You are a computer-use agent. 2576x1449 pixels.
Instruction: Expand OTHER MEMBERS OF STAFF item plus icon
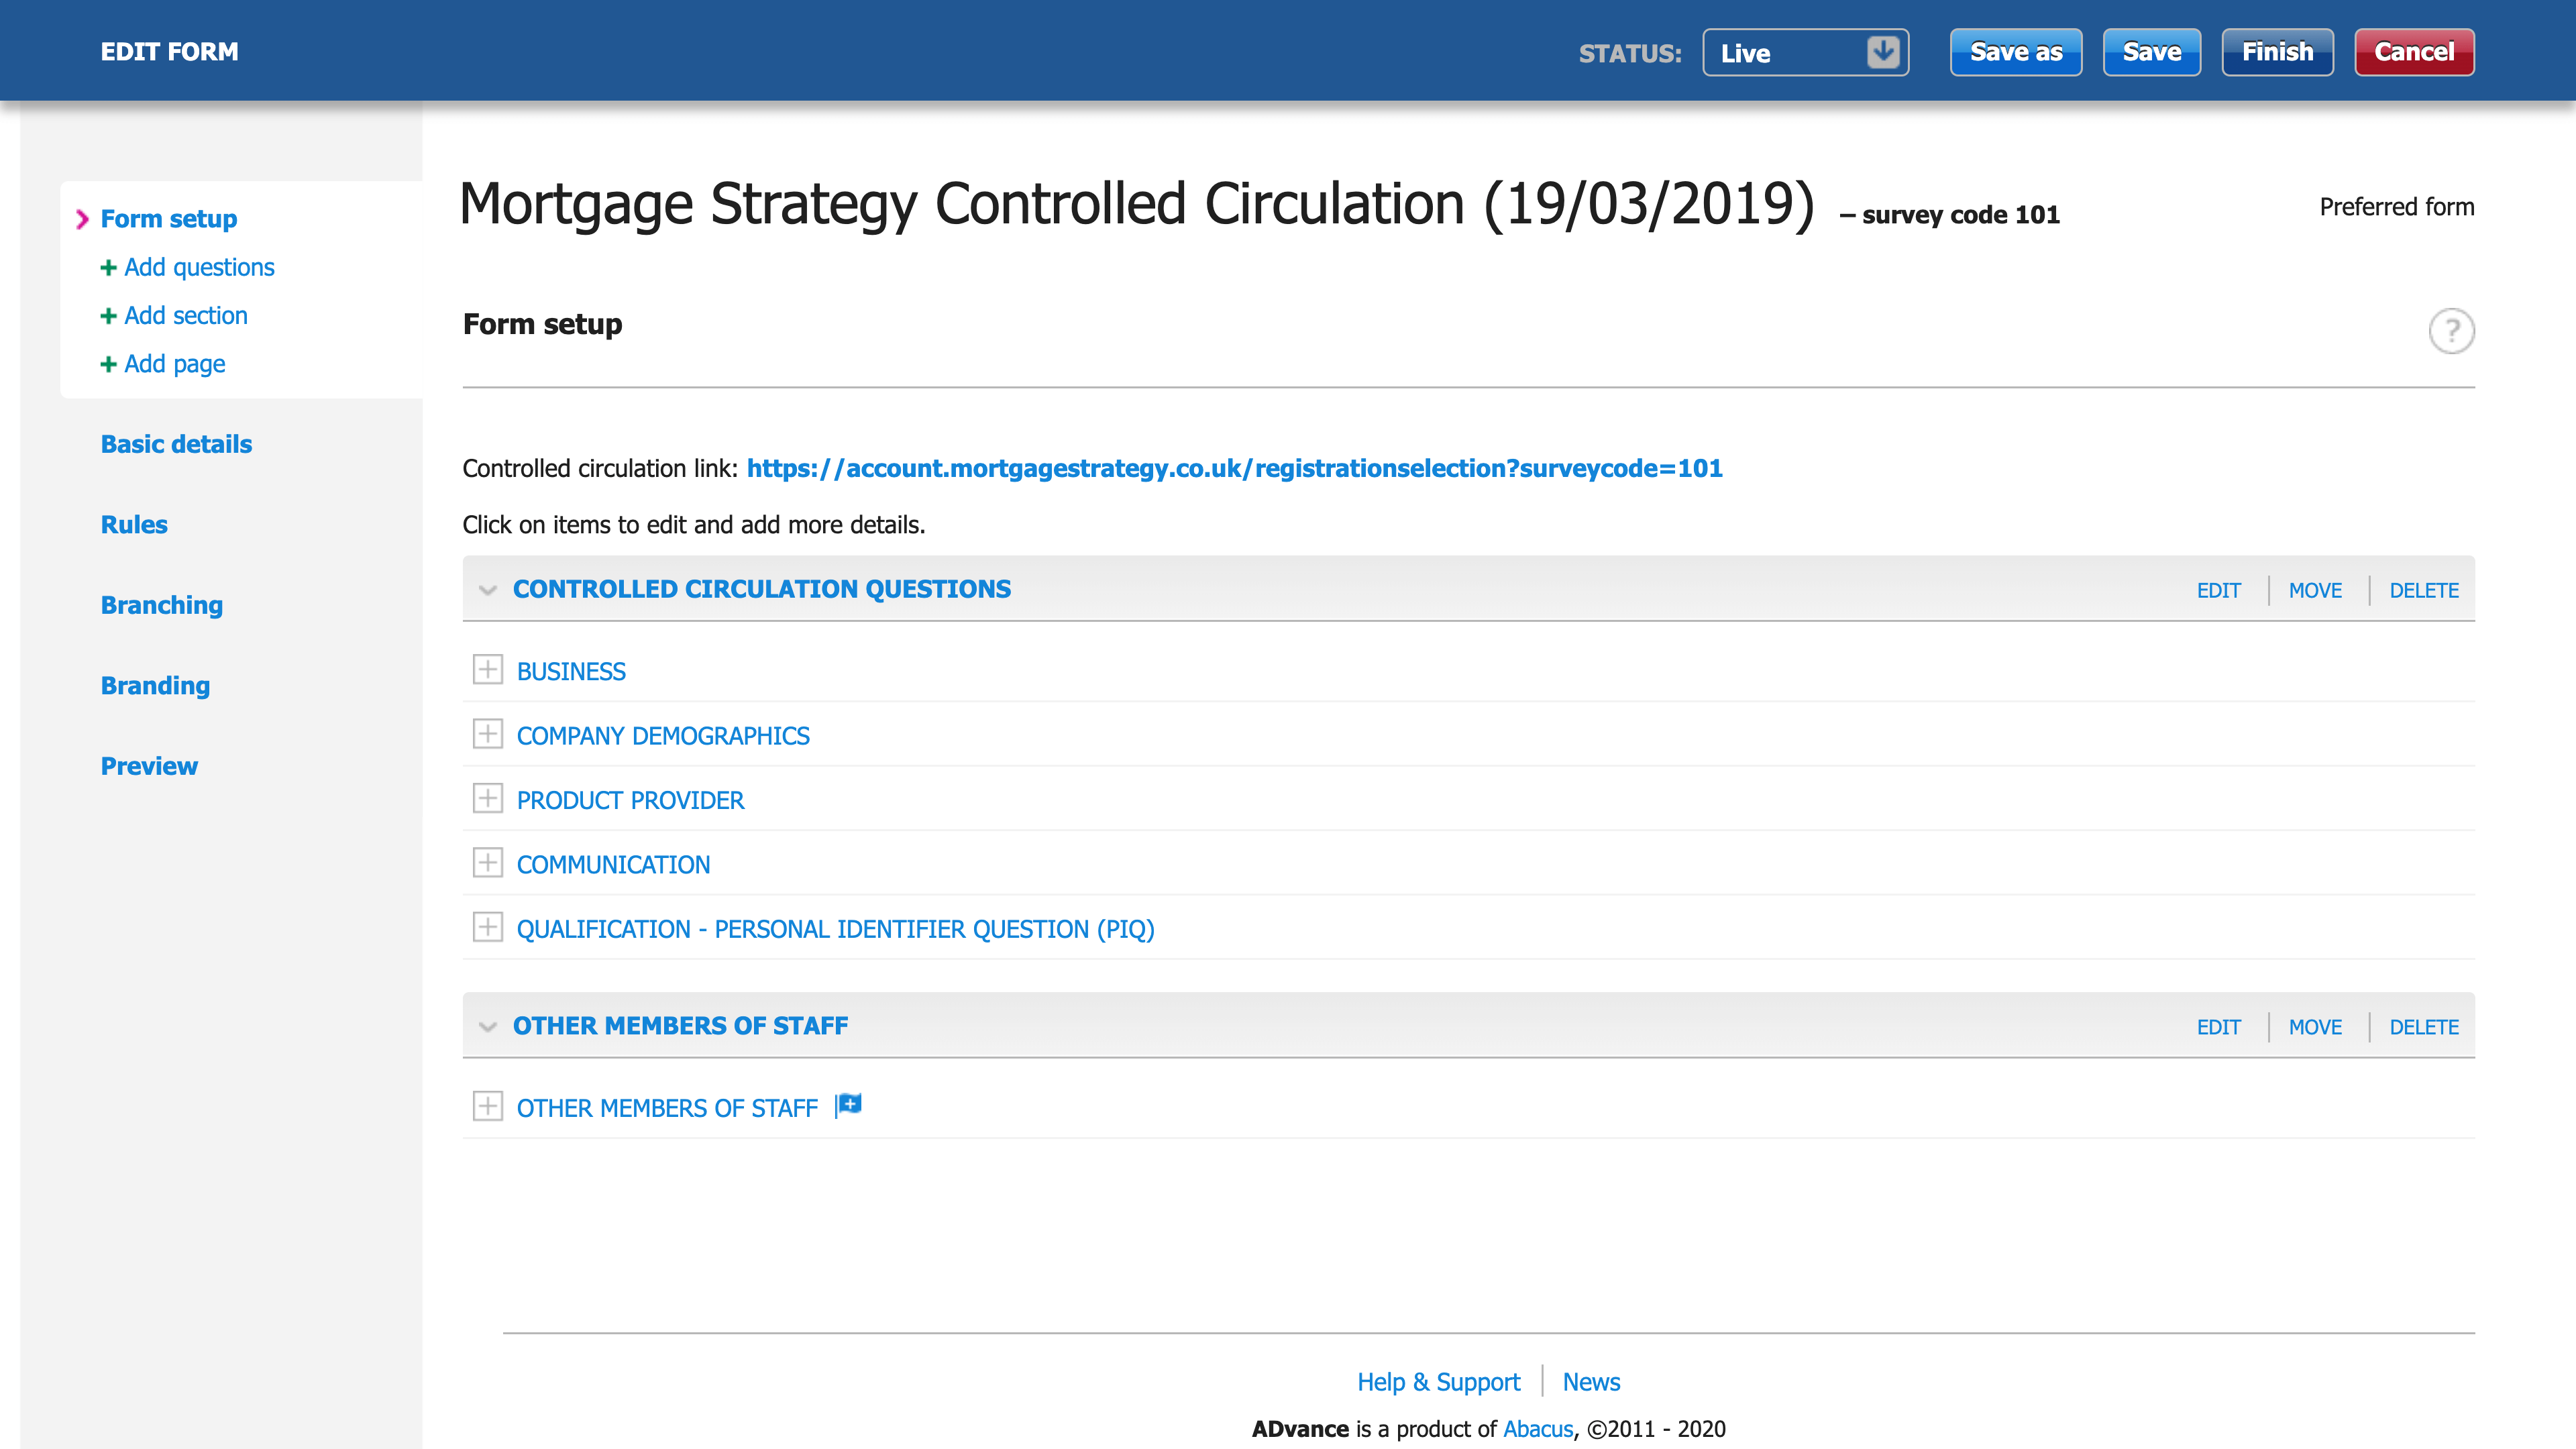point(487,1106)
